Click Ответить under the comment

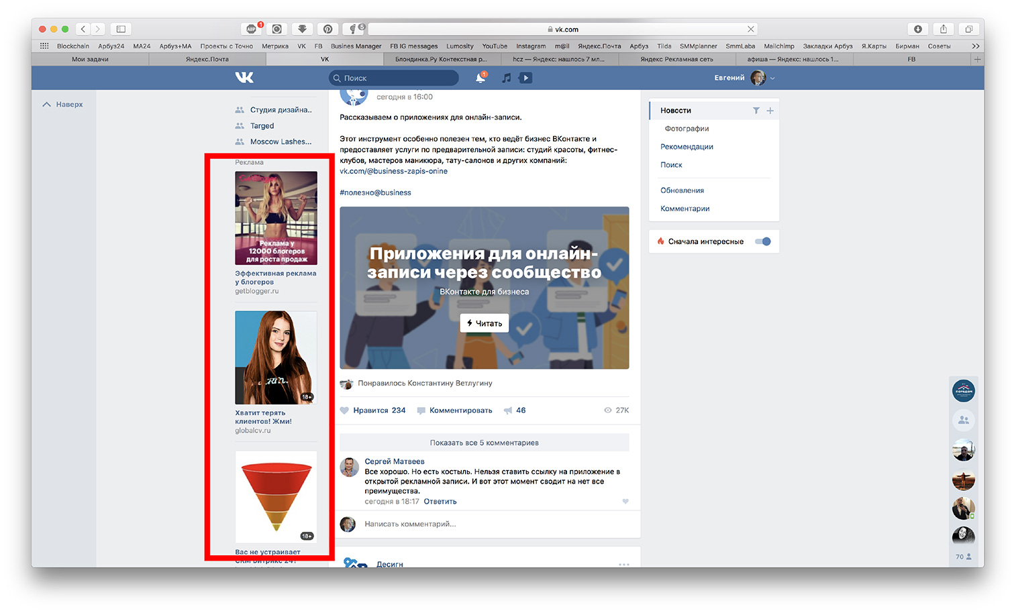coord(440,502)
